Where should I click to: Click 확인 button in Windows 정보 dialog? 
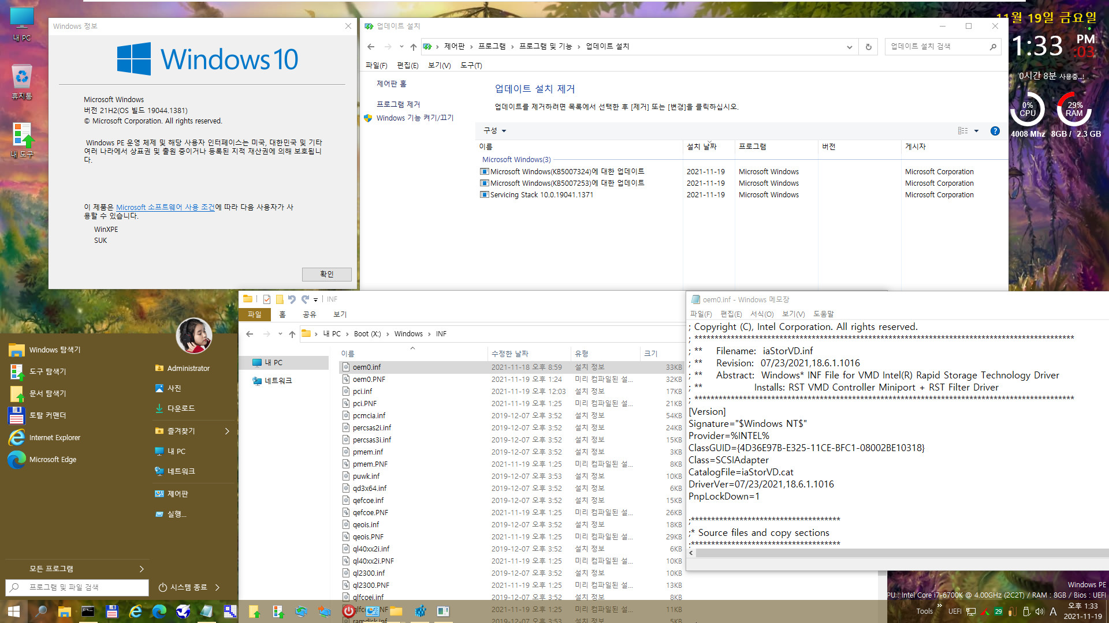326,274
